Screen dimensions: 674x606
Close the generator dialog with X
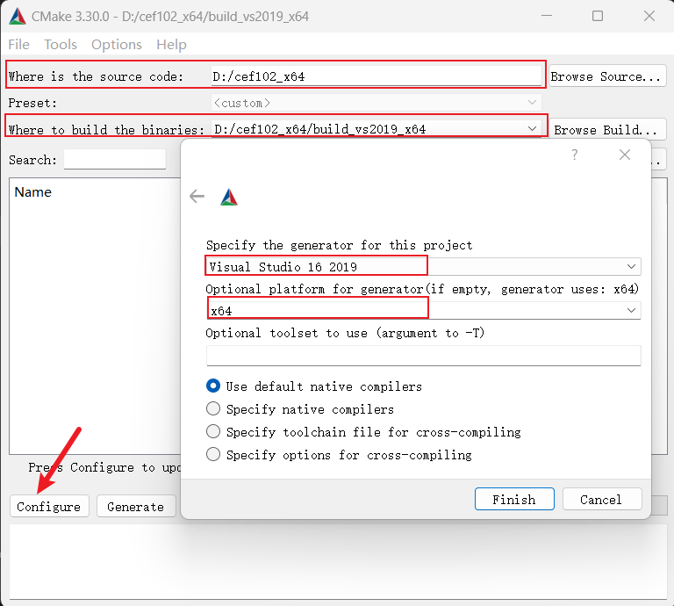point(625,155)
